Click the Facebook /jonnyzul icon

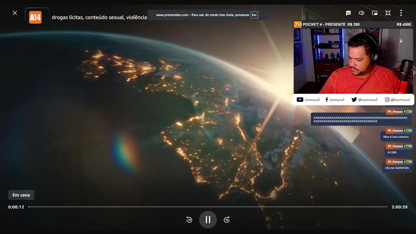pyautogui.click(x=327, y=100)
